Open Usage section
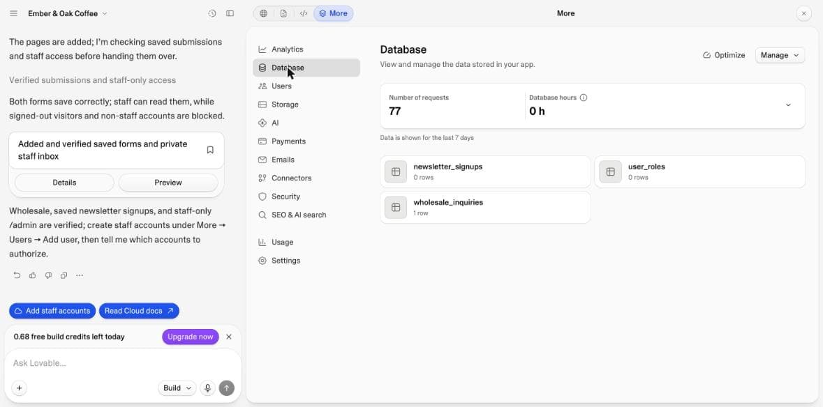This screenshot has height=407, width=823. coord(306,242)
